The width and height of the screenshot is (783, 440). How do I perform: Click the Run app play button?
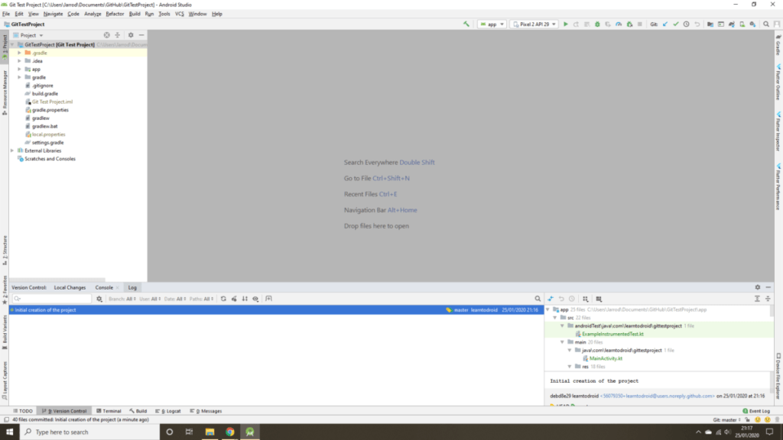[x=565, y=24]
